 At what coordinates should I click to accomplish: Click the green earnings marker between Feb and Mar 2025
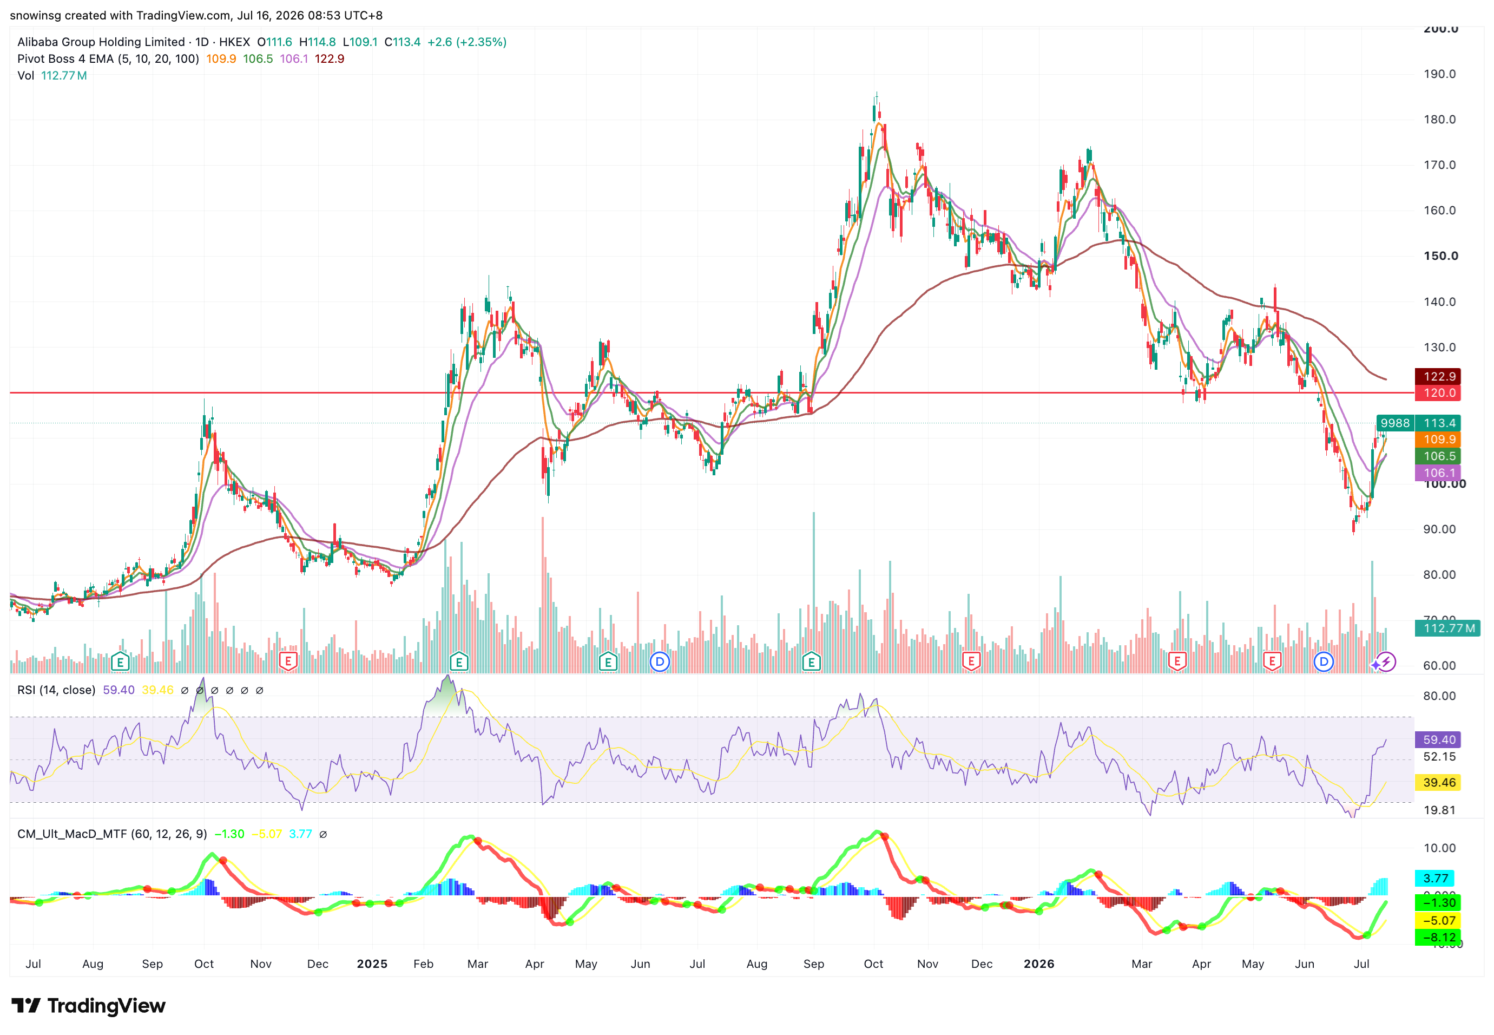click(458, 662)
